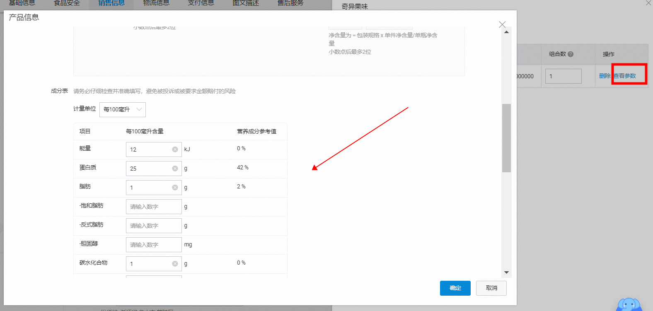Click 删除 link in 操作 column

tap(605, 76)
